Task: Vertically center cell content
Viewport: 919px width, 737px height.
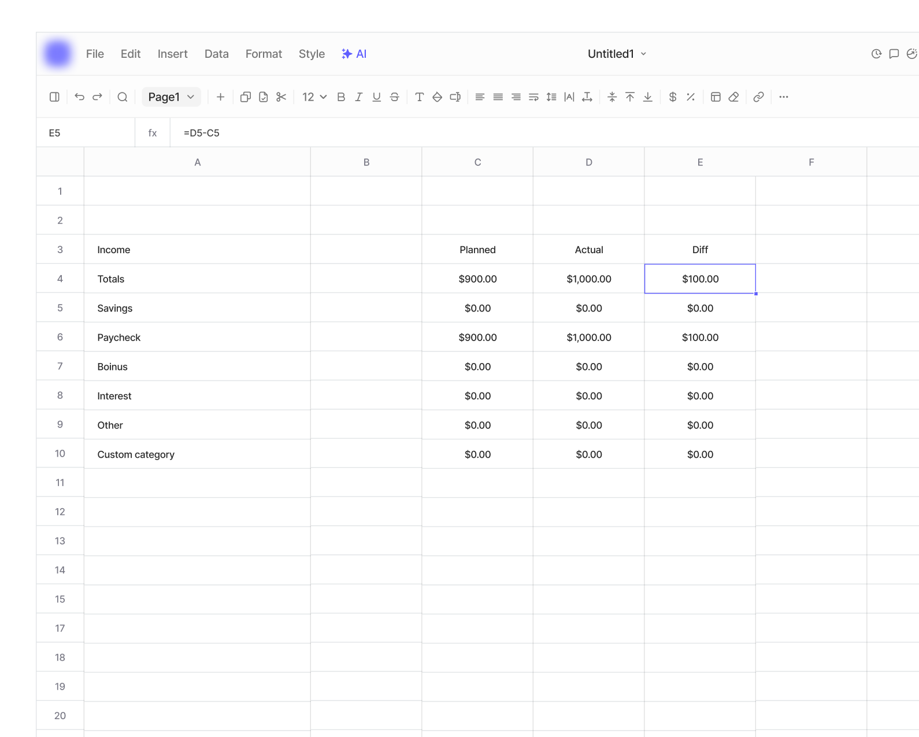Action: point(612,97)
